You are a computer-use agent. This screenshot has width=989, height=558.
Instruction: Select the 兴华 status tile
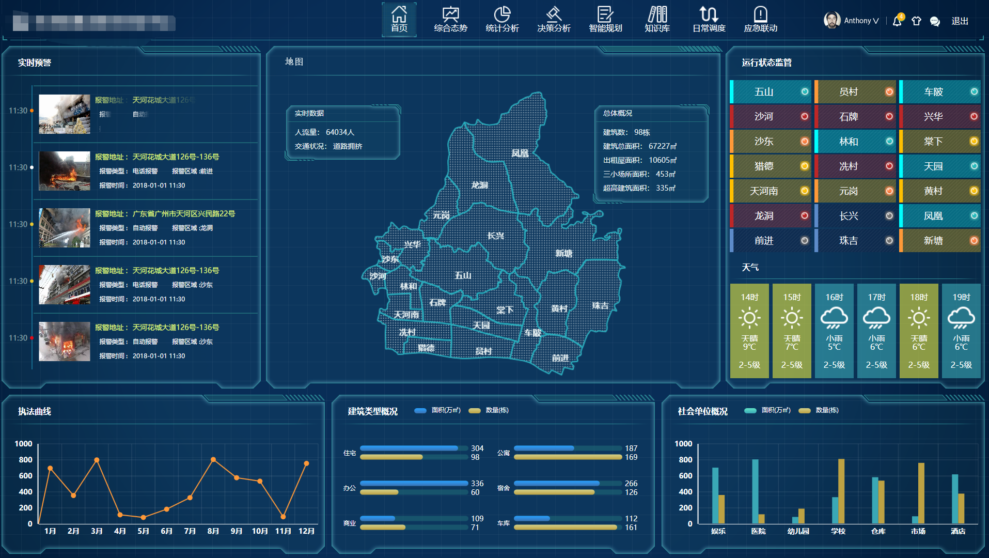click(x=940, y=116)
